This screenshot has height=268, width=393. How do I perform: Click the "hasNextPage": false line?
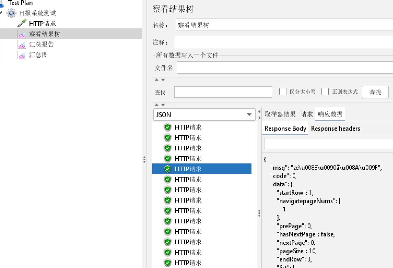(x=306, y=234)
